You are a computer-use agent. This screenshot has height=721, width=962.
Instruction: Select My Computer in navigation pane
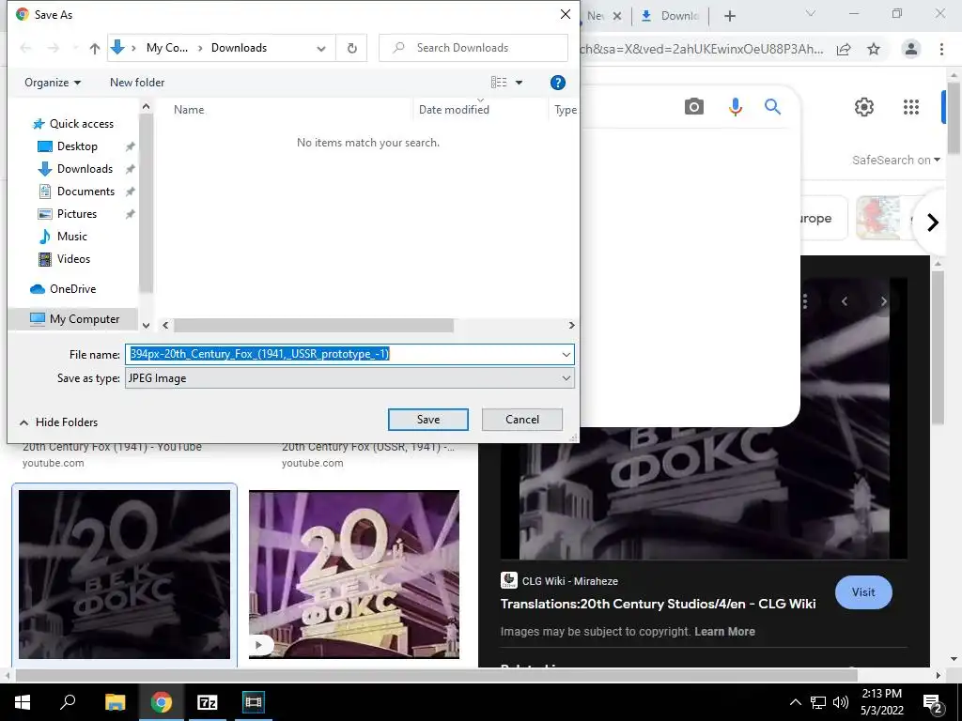tap(84, 319)
